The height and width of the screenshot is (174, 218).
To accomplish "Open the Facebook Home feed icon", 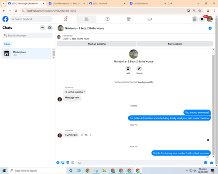I will (x=65, y=19).
